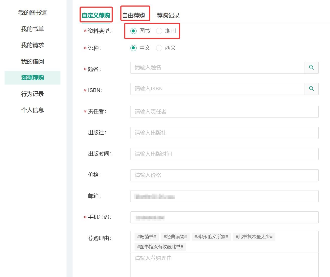Switch to the 自由荐购 tab
Screen dimensions: 330x277
point(134,16)
